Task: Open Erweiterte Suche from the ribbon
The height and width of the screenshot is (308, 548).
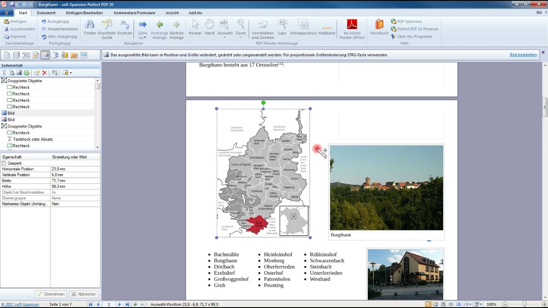Action: pyautogui.click(x=107, y=29)
